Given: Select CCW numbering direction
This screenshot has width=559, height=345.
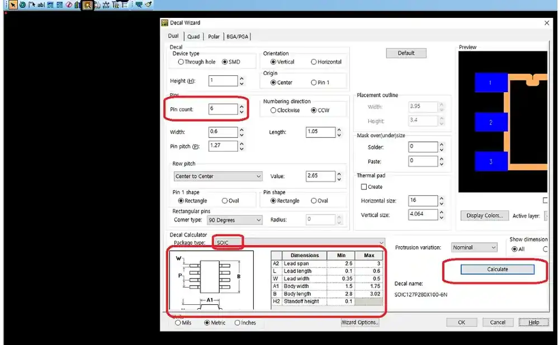Looking at the screenshot, I should point(314,111).
